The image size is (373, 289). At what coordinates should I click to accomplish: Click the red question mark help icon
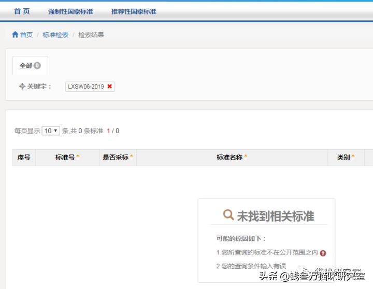pyautogui.click(x=323, y=253)
